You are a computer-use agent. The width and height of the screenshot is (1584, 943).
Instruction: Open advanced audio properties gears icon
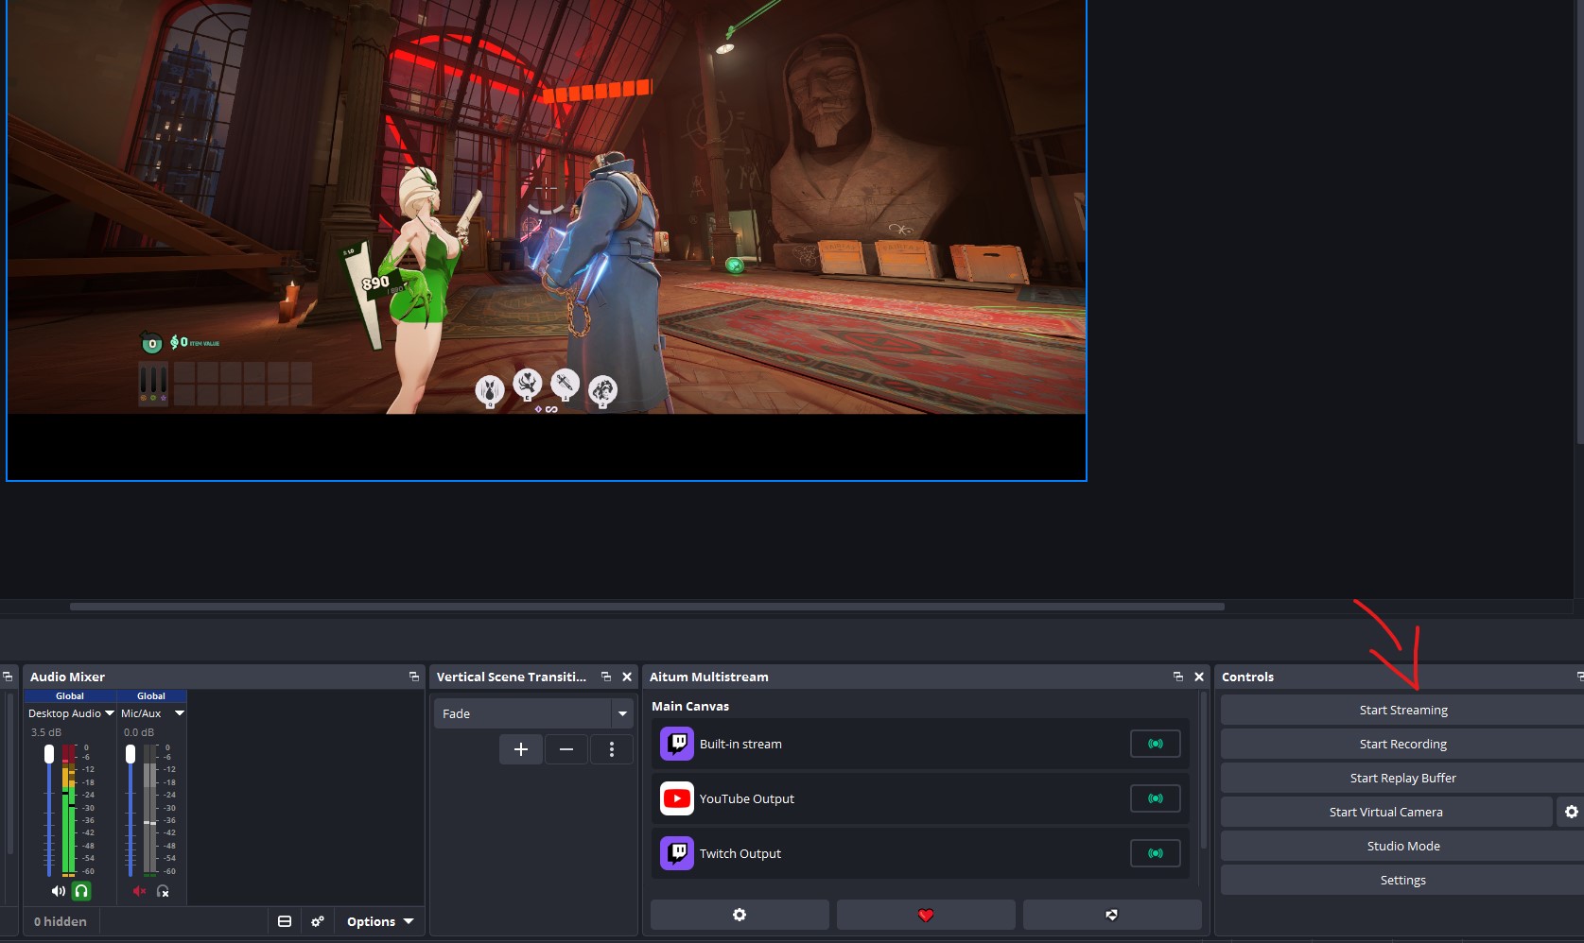coord(318,921)
